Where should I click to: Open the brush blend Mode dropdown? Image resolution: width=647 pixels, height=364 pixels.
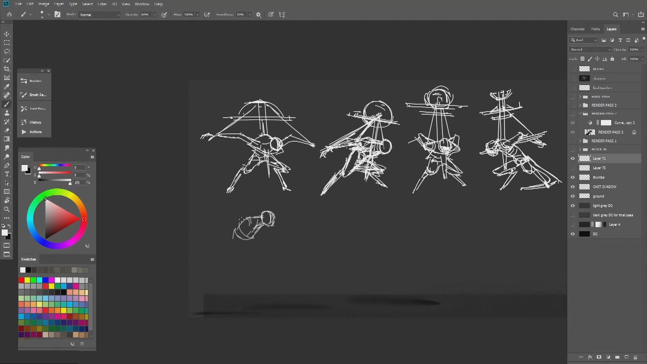point(99,15)
